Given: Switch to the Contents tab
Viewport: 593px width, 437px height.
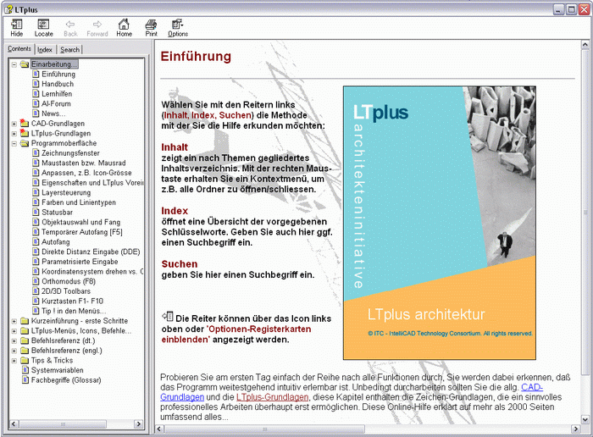Looking at the screenshot, I should pos(19,49).
